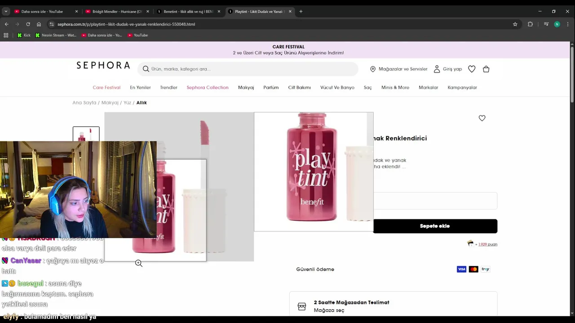Open the Chrome three-dot menu
The image size is (575, 323).
(x=568, y=24)
